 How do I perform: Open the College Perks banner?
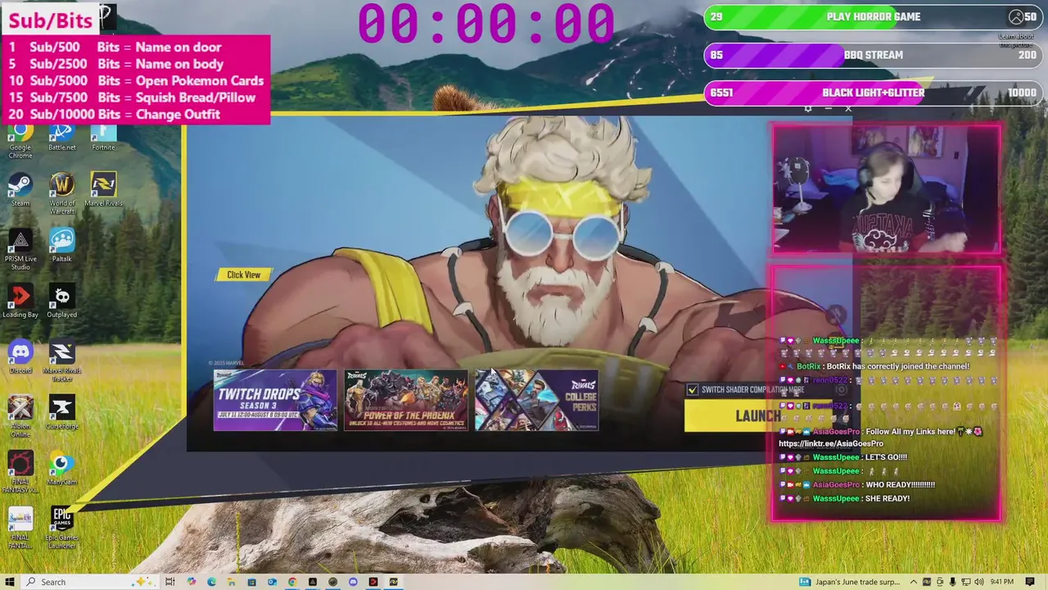point(537,400)
